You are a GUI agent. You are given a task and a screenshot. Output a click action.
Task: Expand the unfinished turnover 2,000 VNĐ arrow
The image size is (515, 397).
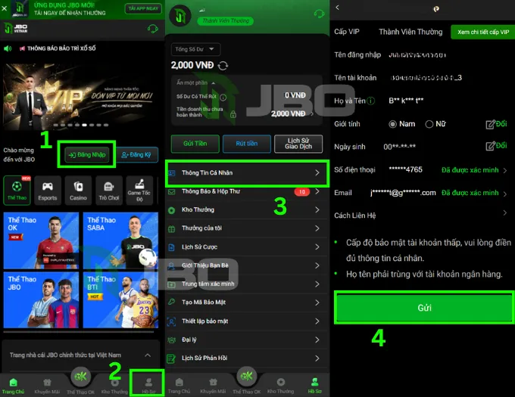(x=312, y=113)
